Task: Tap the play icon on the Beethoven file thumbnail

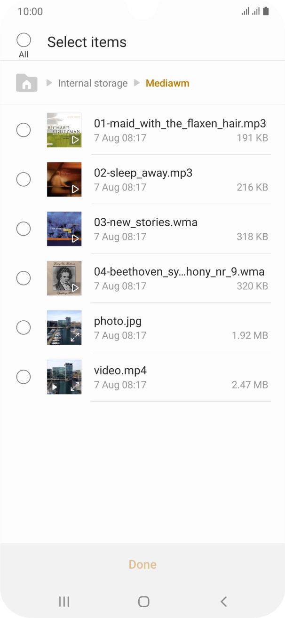Action: pyautogui.click(x=74, y=288)
